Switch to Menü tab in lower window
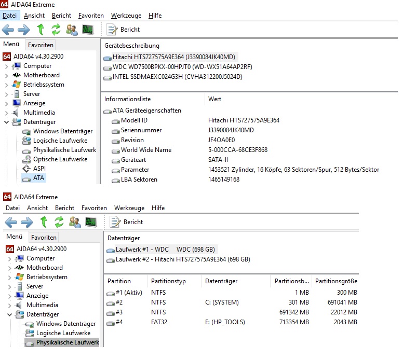 [x=15, y=237]
